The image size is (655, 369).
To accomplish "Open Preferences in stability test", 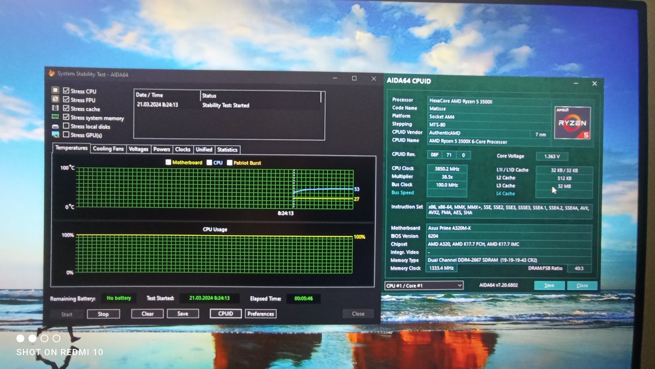I will pyautogui.click(x=260, y=314).
